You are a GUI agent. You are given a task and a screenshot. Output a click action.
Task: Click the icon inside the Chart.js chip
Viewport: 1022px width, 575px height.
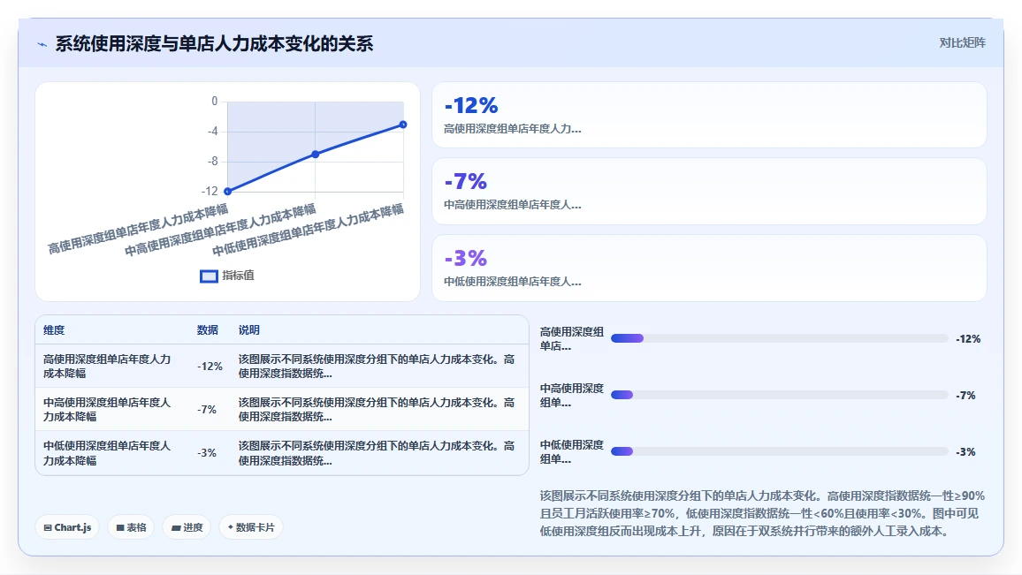[48, 528]
